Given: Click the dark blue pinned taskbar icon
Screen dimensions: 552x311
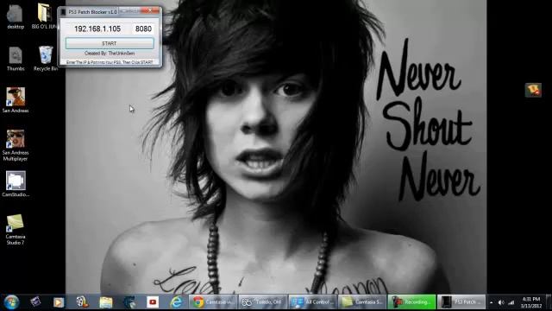Looking at the screenshot, I should [x=129, y=302].
